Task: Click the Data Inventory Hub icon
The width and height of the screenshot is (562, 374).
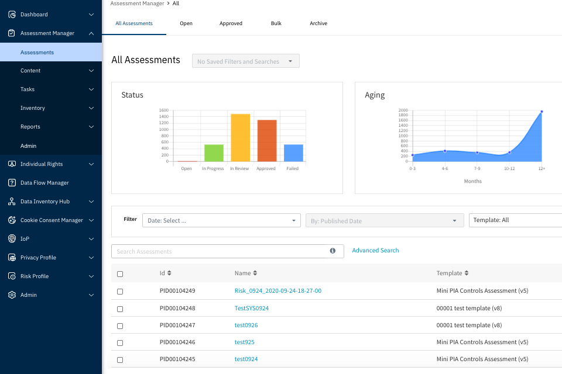Action: pyautogui.click(x=12, y=202)
